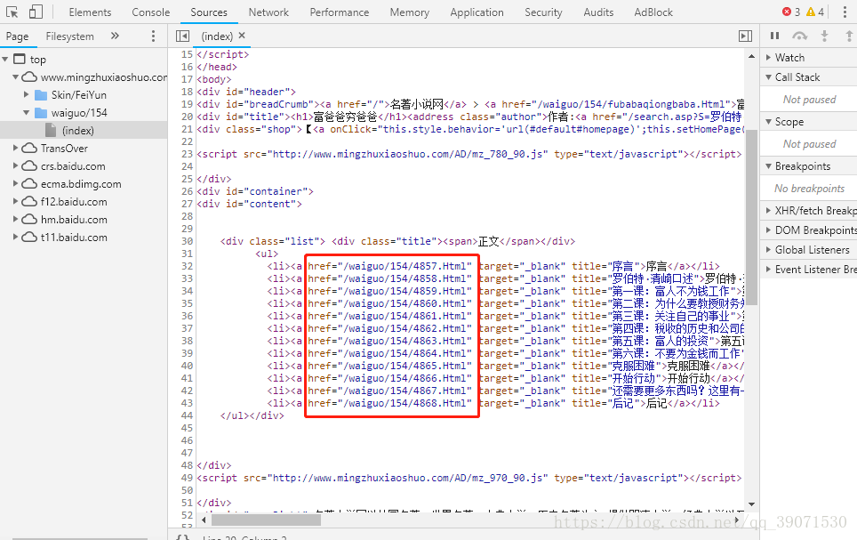Click the horizontal scrollbar thumb in editor
857x540 pixels.
click(x=266, y=520)
